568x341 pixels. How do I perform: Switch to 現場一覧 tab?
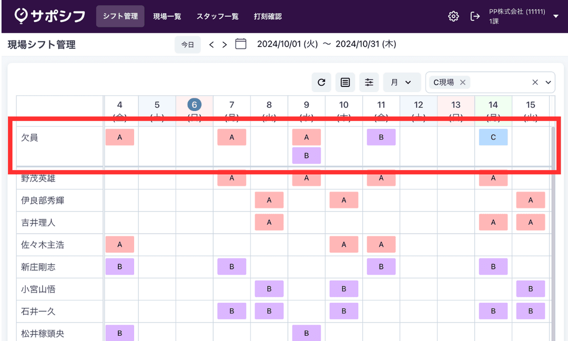(167, 16)
